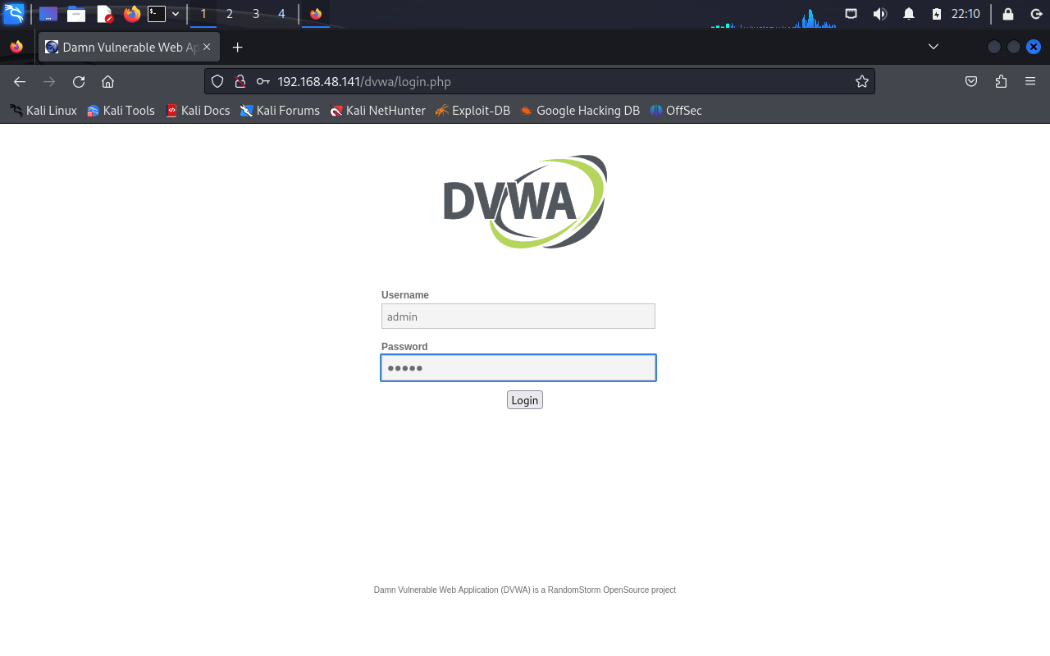Expand the terminal launcher dropdown arrow

(176, 14)
